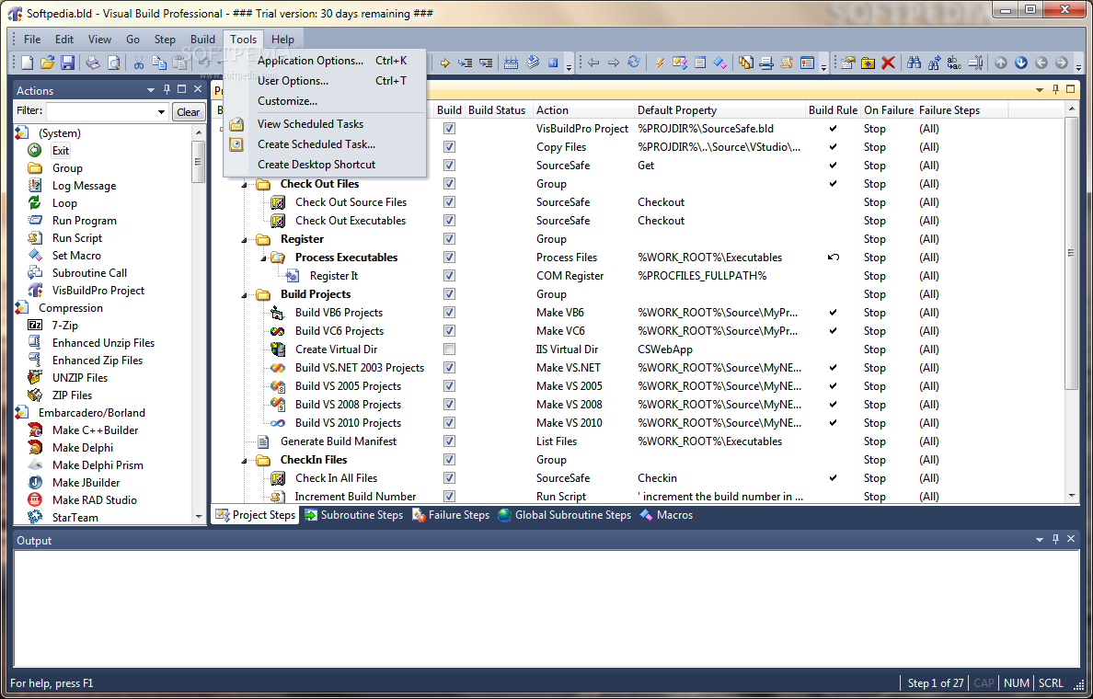
Task: Click the Copy toolbar icon
Action: (159, 63)
